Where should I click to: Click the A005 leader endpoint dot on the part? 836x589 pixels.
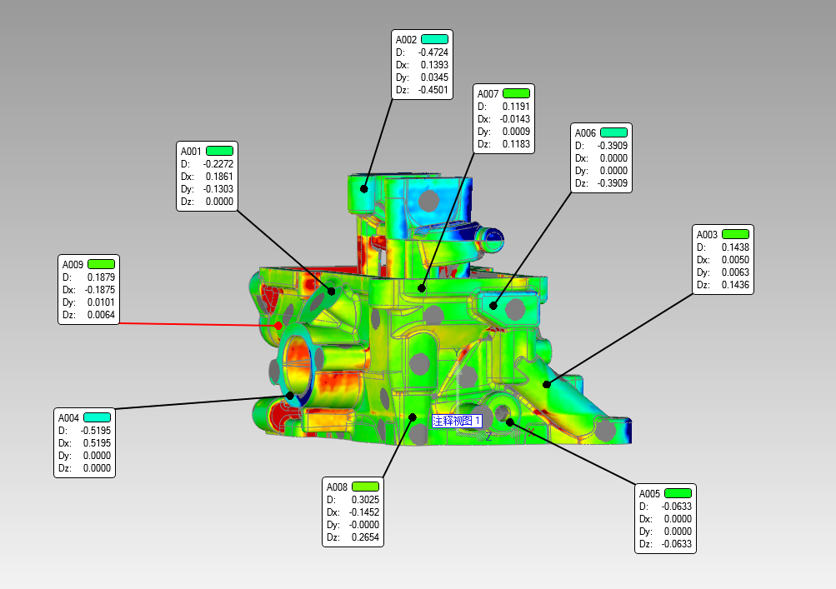click(x=510, y=422)
